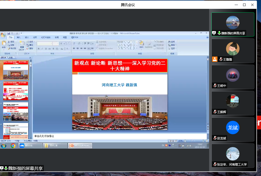Viewport: 261px width, 176px height.
Task: Open the font name combo box
Action: 44,43
